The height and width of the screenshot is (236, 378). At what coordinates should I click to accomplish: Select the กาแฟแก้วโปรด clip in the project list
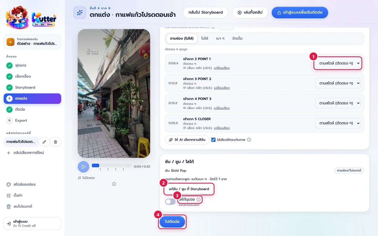[x=21, y=142]
